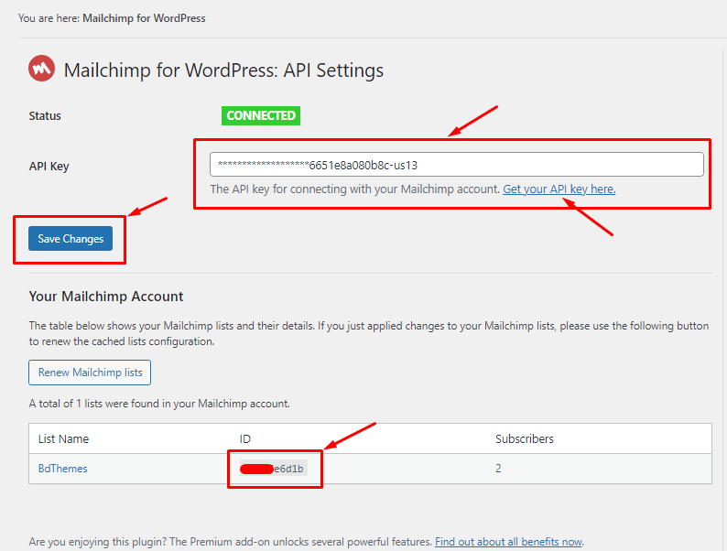The height and width of the screenshot is (551, 727).
Task: Click the API Key input field
Action: point(457,165)
